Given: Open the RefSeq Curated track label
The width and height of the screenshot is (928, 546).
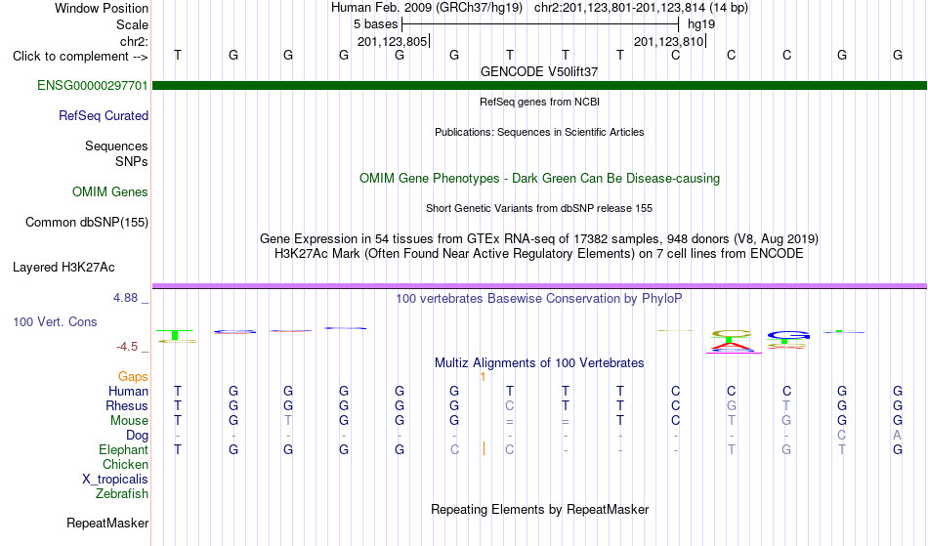Looking at the screenshot, I should point(104,116).
